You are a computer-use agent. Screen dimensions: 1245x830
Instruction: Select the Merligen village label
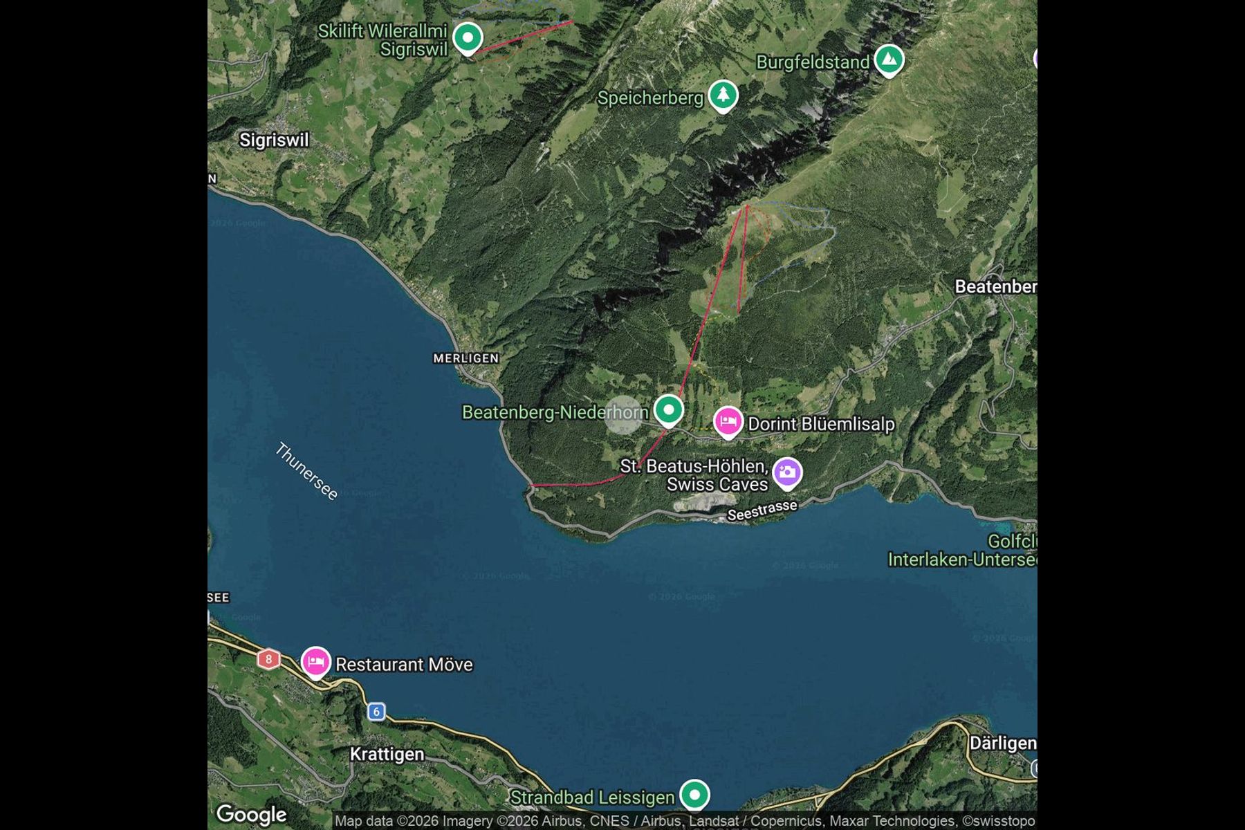[x=466, y=358]
